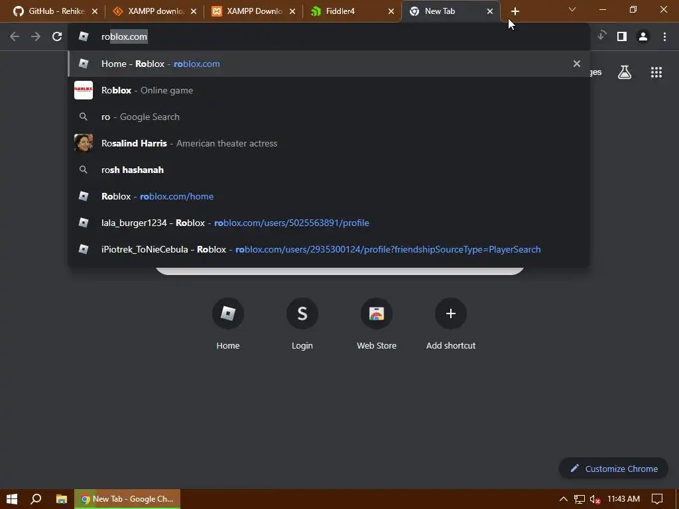Select rosh hashanah search suggestion
This screenshot has width=679, height=509.
(329, 170)
